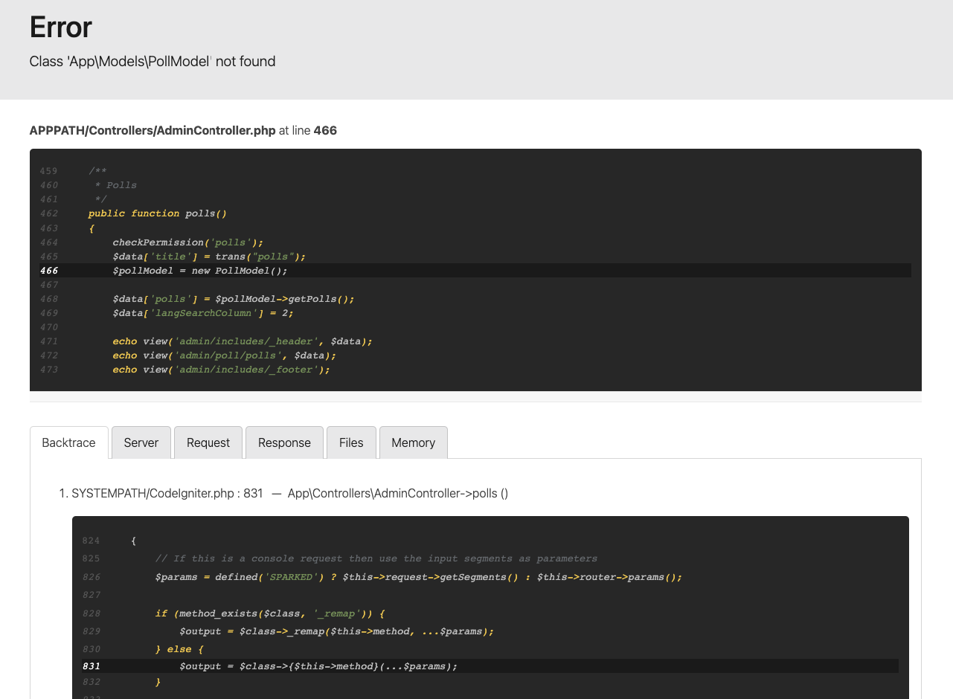Click the code line checkPermission('polls');

tap(188, 242)
